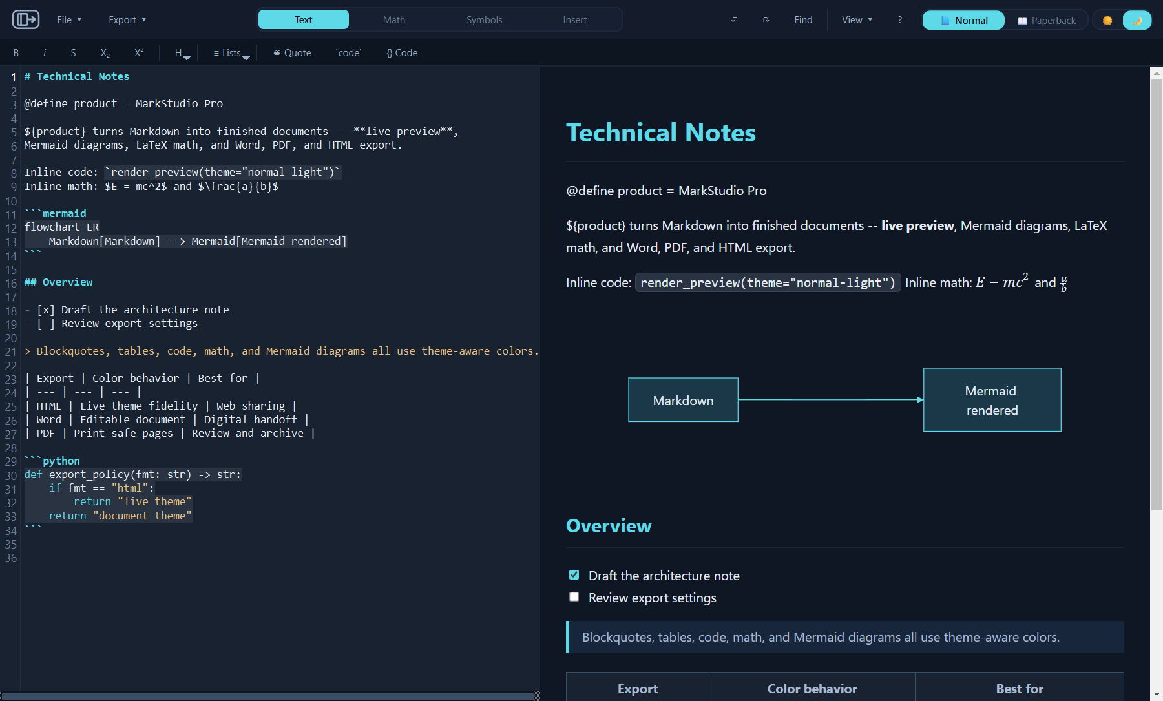1163x701 pixels.
Task: Open help with the question mark icon
Action: [x=899, y=20]
